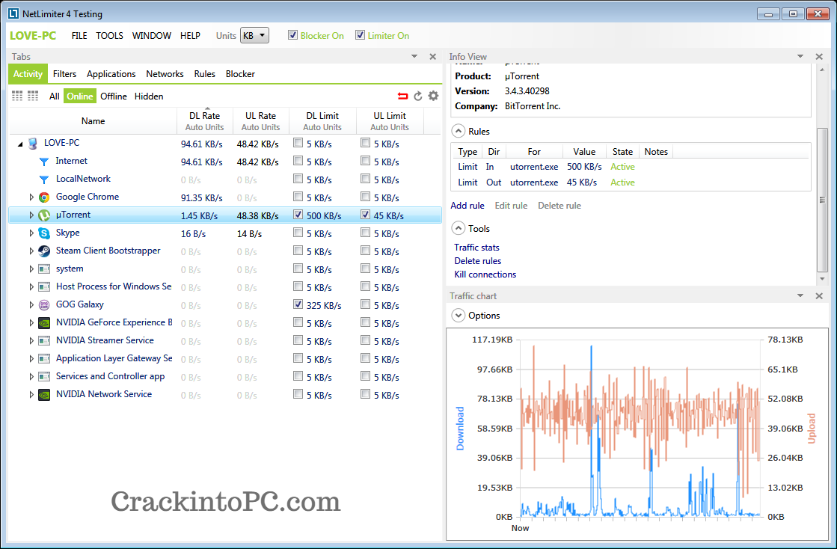Click the Edit rule link
The image size is (837, 549).
tap(511, 206)
